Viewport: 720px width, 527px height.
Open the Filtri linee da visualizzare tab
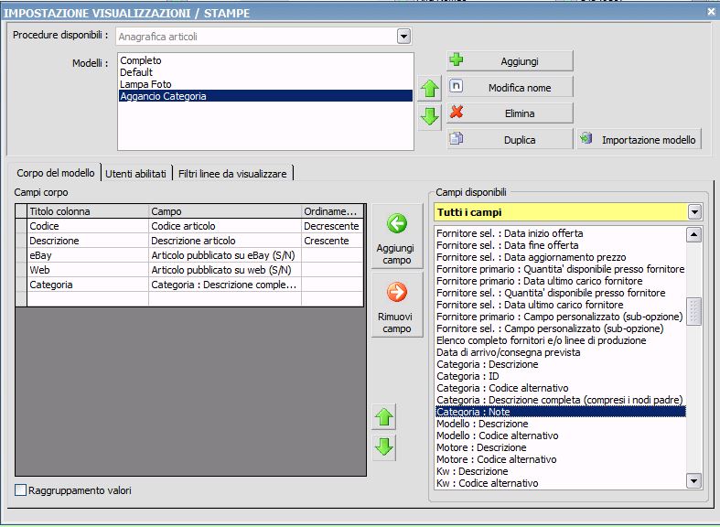[232, 174]
